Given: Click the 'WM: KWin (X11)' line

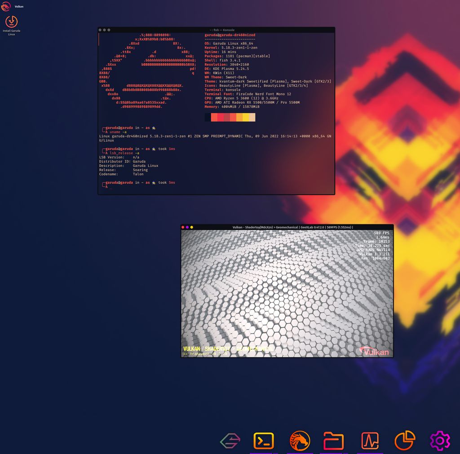Looking at the screenshot, I should pyautogui.click(x=219, y=73).
